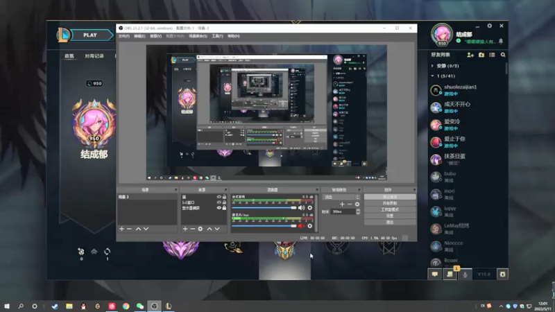
Task: Remove selected source with the minus icon
Action: click(x=193, y=229)
